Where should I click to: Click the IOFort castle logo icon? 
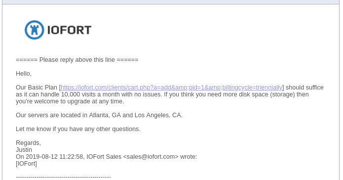tap(35, 30)
